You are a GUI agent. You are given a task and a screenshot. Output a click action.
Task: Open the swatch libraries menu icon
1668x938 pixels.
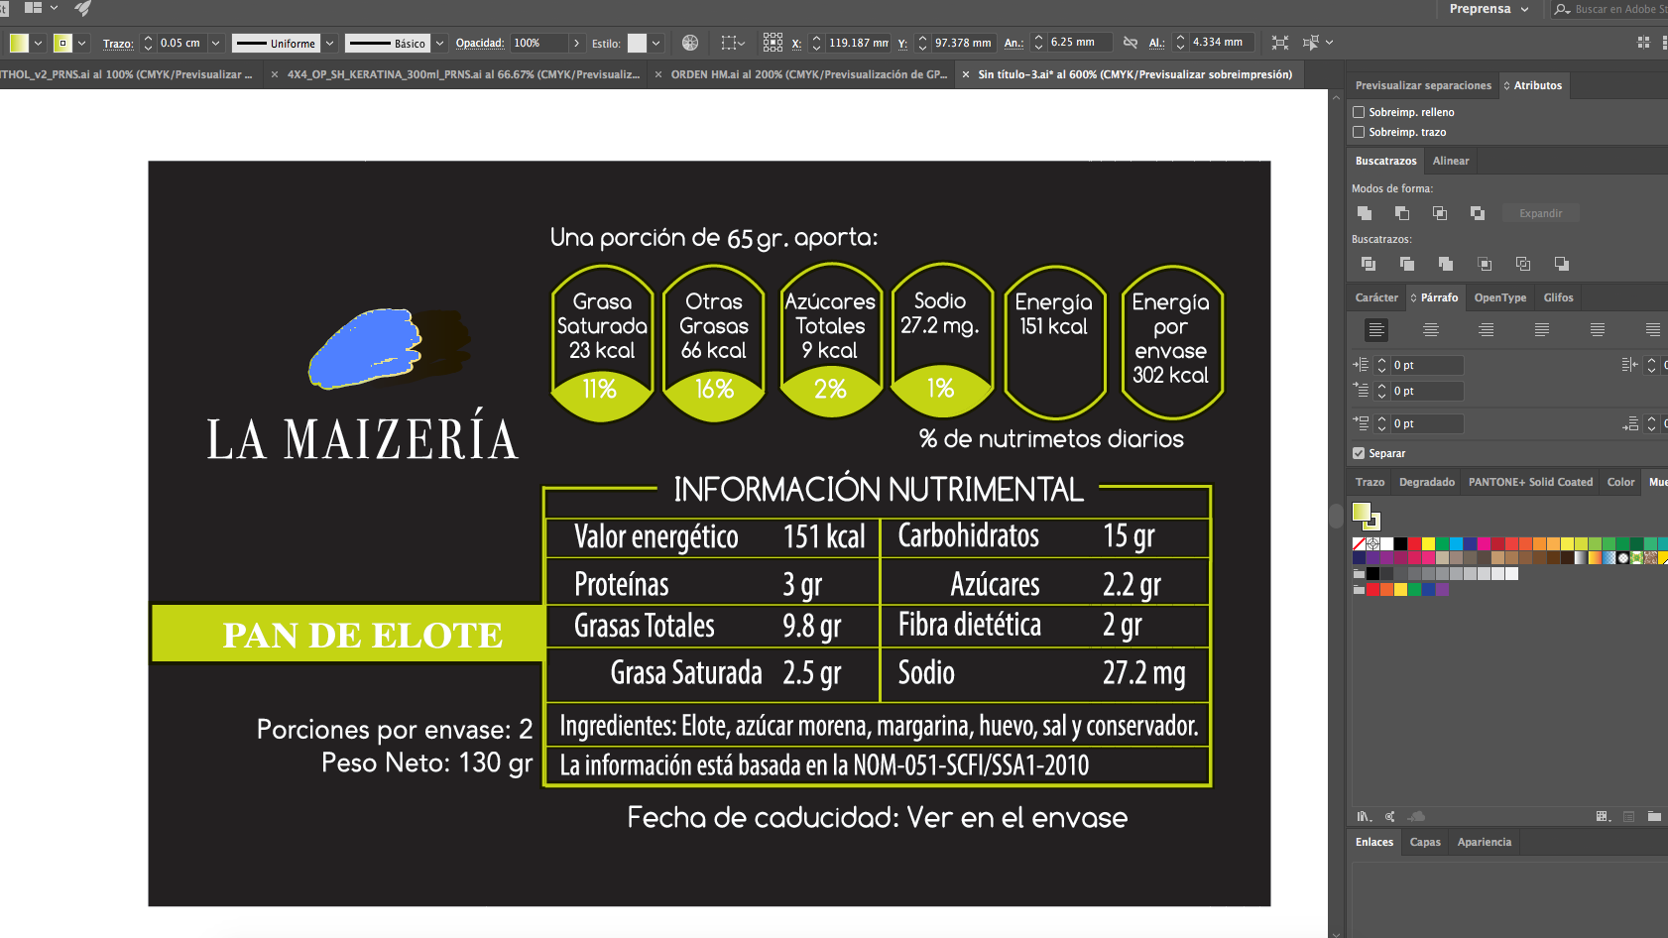1365,816
